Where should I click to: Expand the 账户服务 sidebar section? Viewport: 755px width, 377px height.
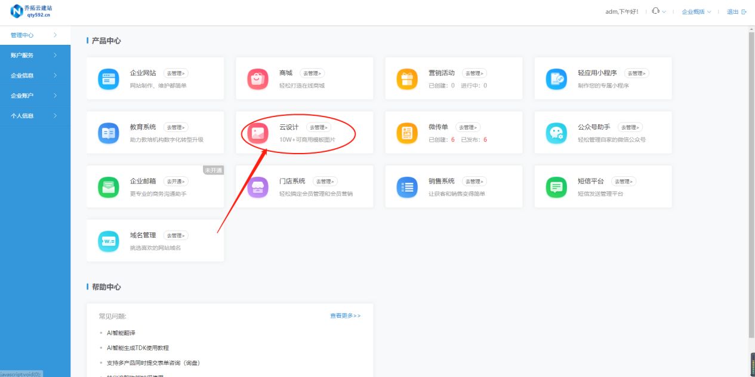point(27,55)
